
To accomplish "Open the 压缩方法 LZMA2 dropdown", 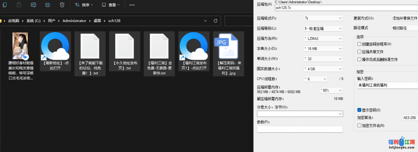I will click(x=323, y=39).
